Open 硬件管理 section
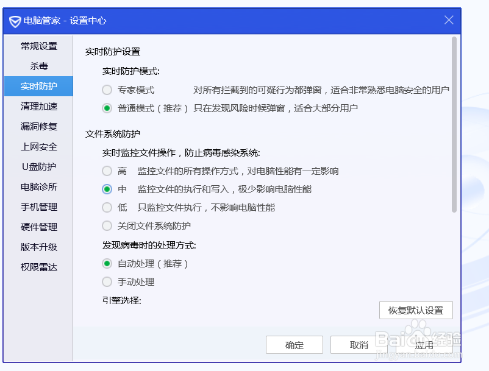This screenshot has width=489, height=371. [x=39, y=227]
